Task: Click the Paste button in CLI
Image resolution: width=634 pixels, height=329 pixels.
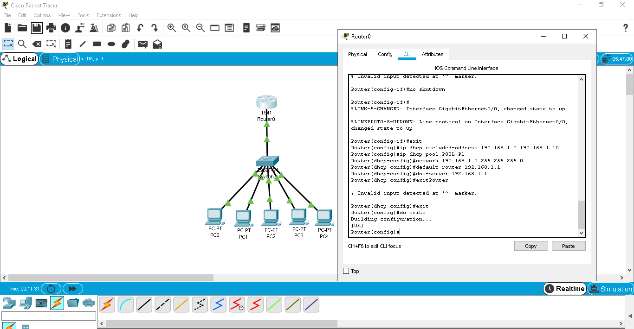Action: point(569,246)
